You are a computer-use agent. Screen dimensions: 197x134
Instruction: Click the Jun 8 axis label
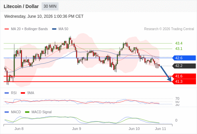click(x=19, y=129)
